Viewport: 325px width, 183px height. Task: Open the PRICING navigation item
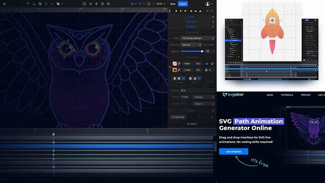tap(306, 95)
